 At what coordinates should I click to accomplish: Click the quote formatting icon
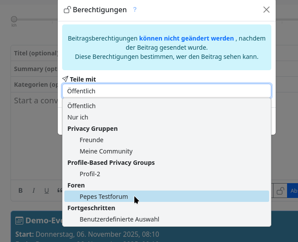tap(59, 191)
